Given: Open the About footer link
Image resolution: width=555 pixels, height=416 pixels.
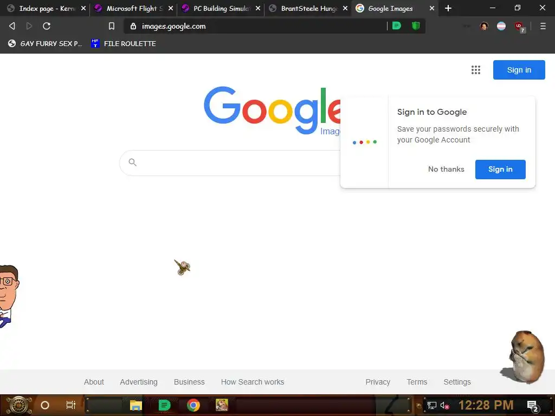Looking at the screenshot, I should point(94,382).
